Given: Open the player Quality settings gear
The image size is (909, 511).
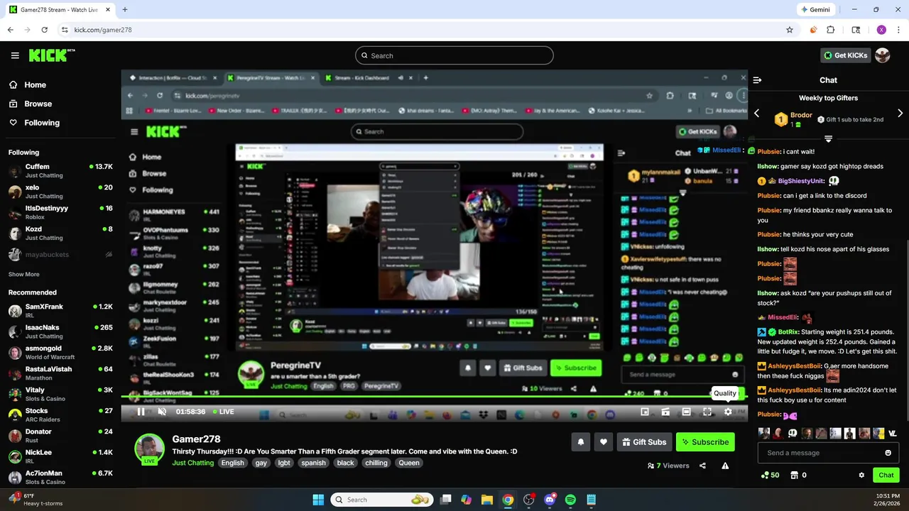Looking at the screenshot, I should click(728, 412).
